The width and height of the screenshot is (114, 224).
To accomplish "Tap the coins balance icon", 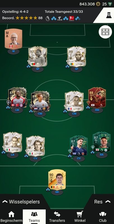I will pyautogui.click(x=98, y=4).
